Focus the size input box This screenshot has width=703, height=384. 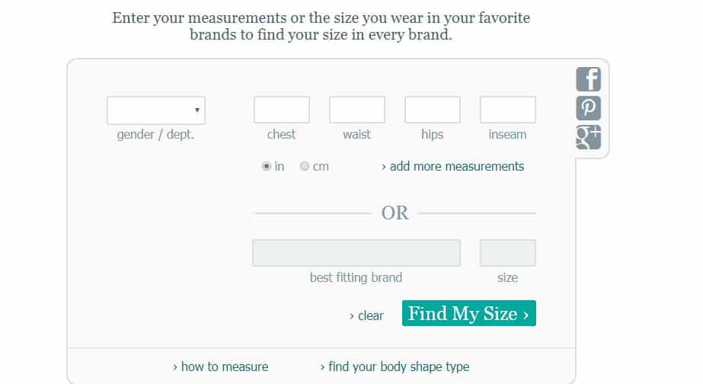(x=507, y=253)
